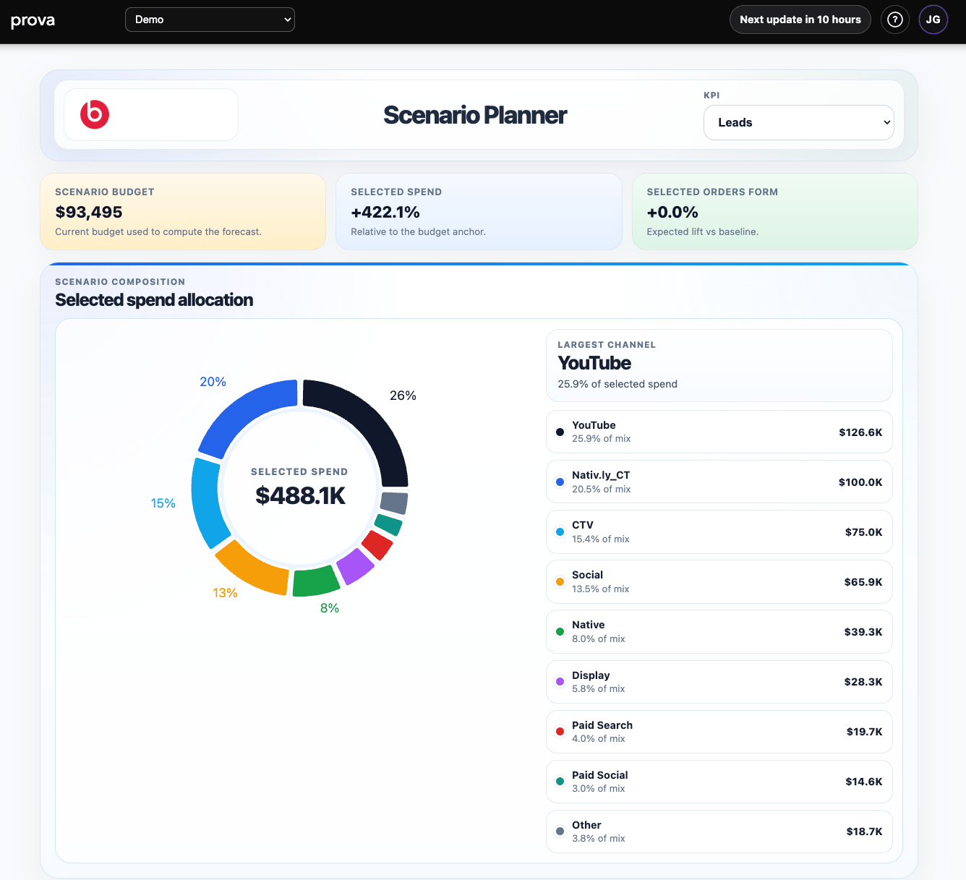Select the Social channel row
The height and width of the screenshot is (880, 966).
[x=719, y=581]
